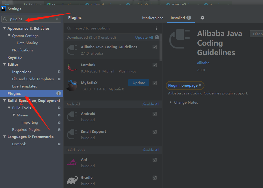
Task: Open the Notifications settings page
Action: (x=23, y=50)
